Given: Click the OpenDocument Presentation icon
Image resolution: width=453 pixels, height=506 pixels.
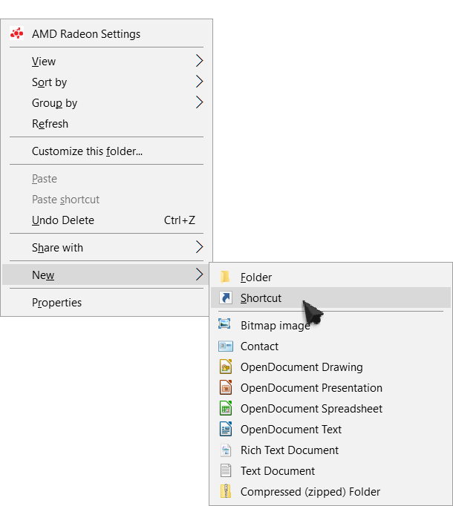Looking at the screenshot, I should click(226, 387).
